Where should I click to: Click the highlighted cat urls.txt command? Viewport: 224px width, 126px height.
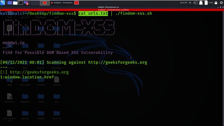click(93, 14)
